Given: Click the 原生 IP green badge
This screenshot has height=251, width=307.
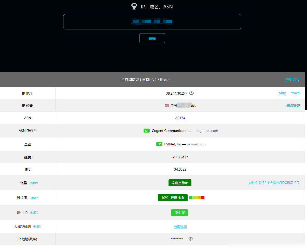Looking at the screenshot, I should pos(180,213).
